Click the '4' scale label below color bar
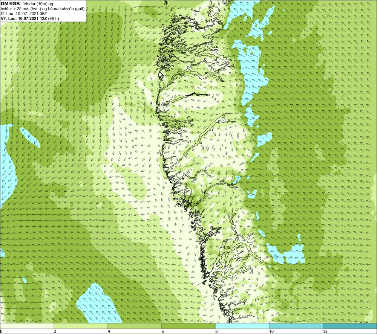 (x=109, y=332)
